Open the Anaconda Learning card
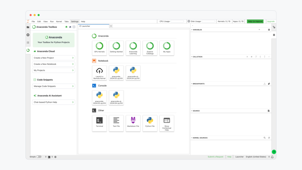Image resolution: width=302 pixels, height=170 pixels. pyautogui.click(x=133, y=48)
